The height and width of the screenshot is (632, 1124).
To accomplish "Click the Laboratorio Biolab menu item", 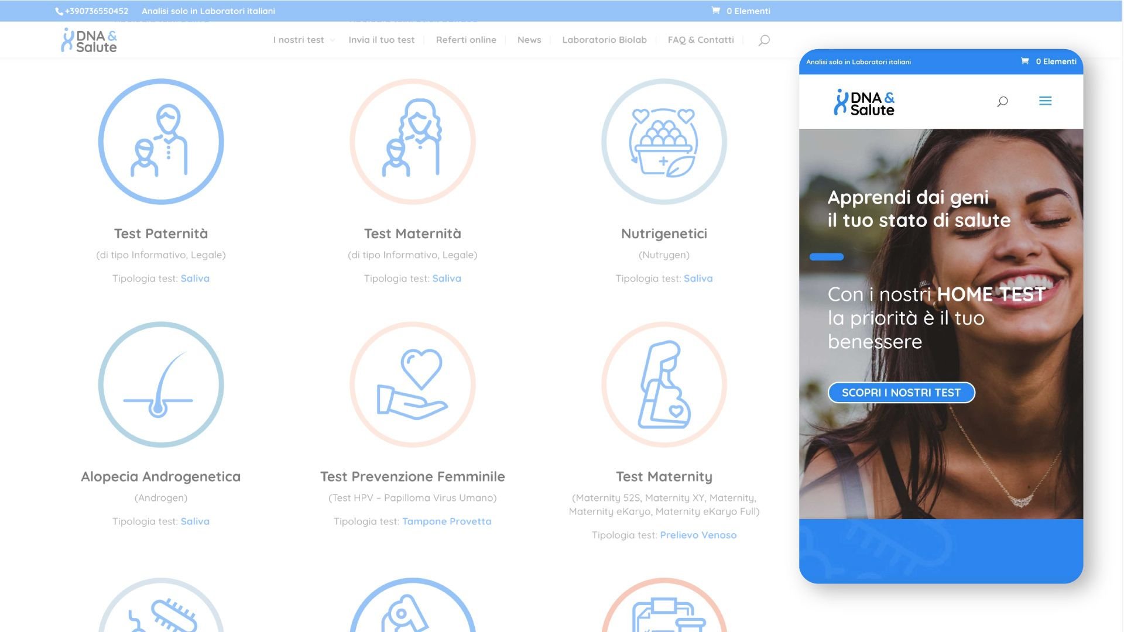I will point(606,39).
